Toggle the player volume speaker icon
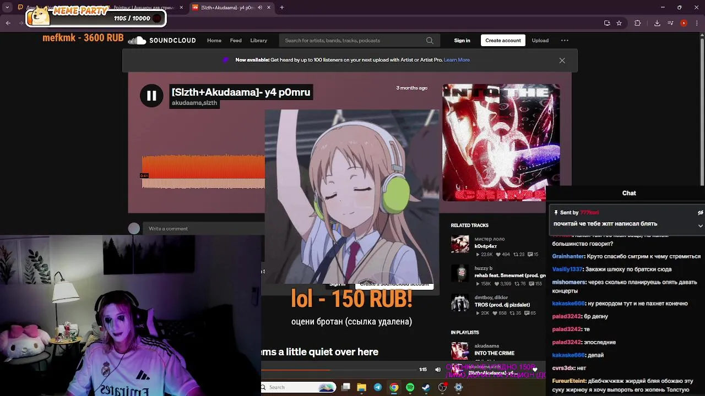This screenshot has height=396, width=705. click(438, 370)
